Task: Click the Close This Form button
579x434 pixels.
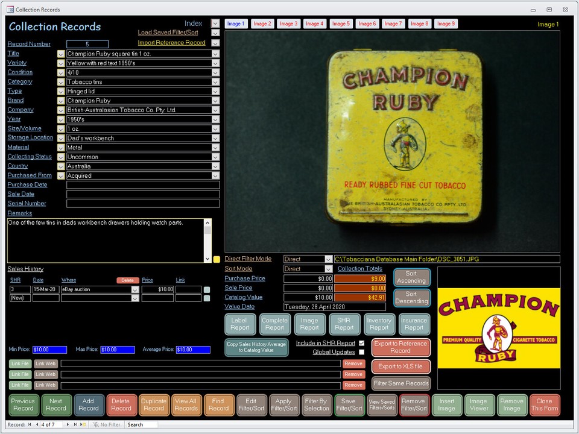Action: (x=545, y=405)
